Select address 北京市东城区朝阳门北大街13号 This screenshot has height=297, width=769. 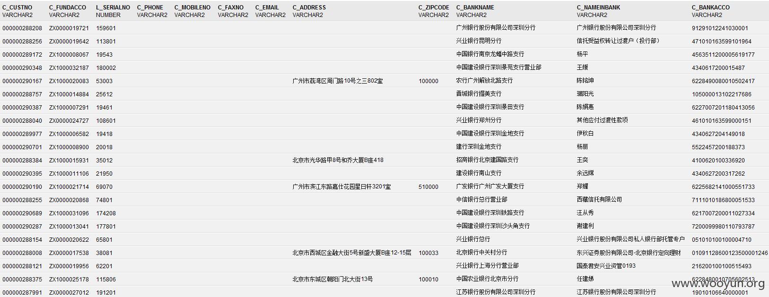332,280
